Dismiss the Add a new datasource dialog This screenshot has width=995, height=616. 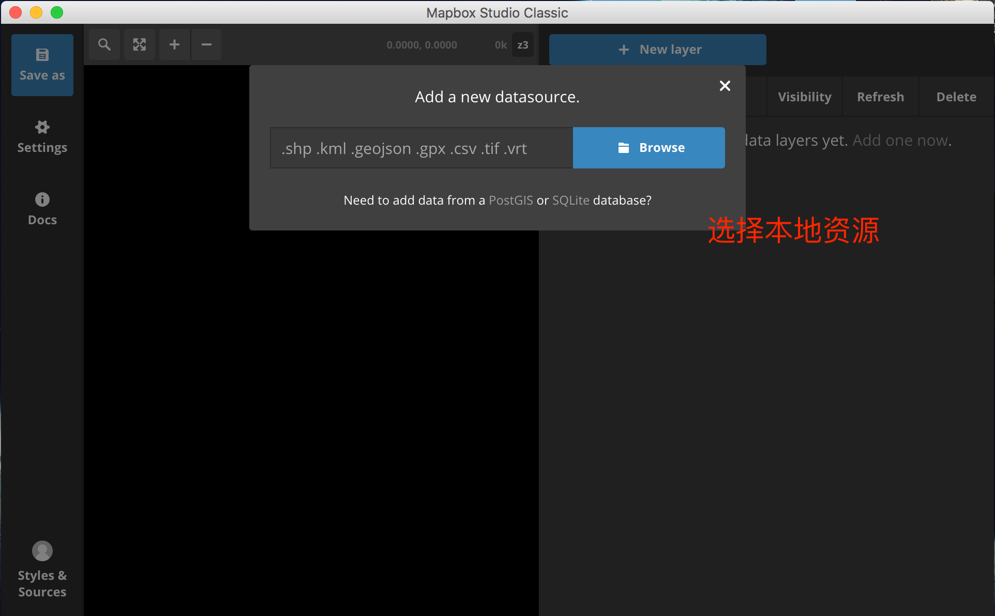point(725,85)
